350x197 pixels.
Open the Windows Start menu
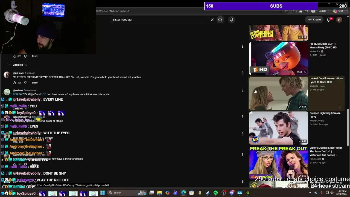tap(103, 193)
